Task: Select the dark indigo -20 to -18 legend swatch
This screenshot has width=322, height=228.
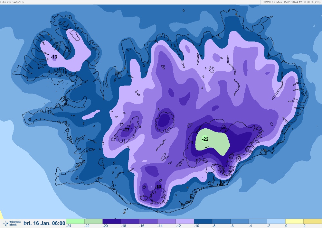Action: pyautogui.click(x=111, y=221)
